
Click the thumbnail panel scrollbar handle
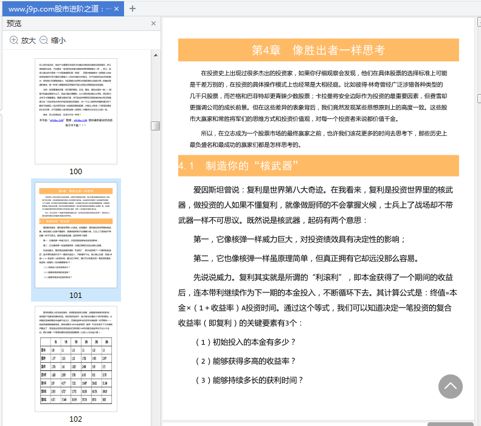[x=156, y=126]
